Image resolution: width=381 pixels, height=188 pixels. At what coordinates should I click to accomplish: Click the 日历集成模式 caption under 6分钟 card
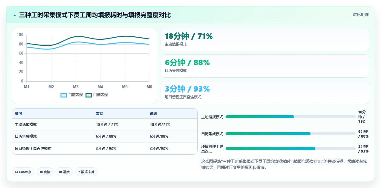176,71
